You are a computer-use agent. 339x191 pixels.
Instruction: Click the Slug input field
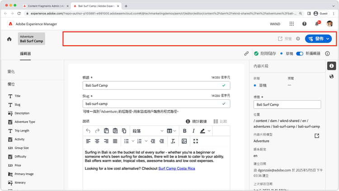tap(156, 104)
